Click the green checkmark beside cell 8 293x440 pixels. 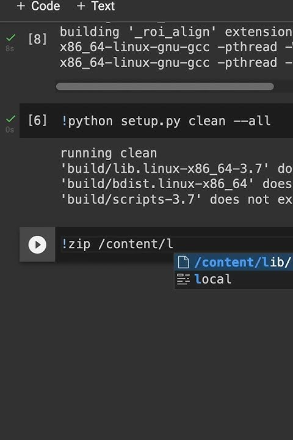(x=10, y=38)
